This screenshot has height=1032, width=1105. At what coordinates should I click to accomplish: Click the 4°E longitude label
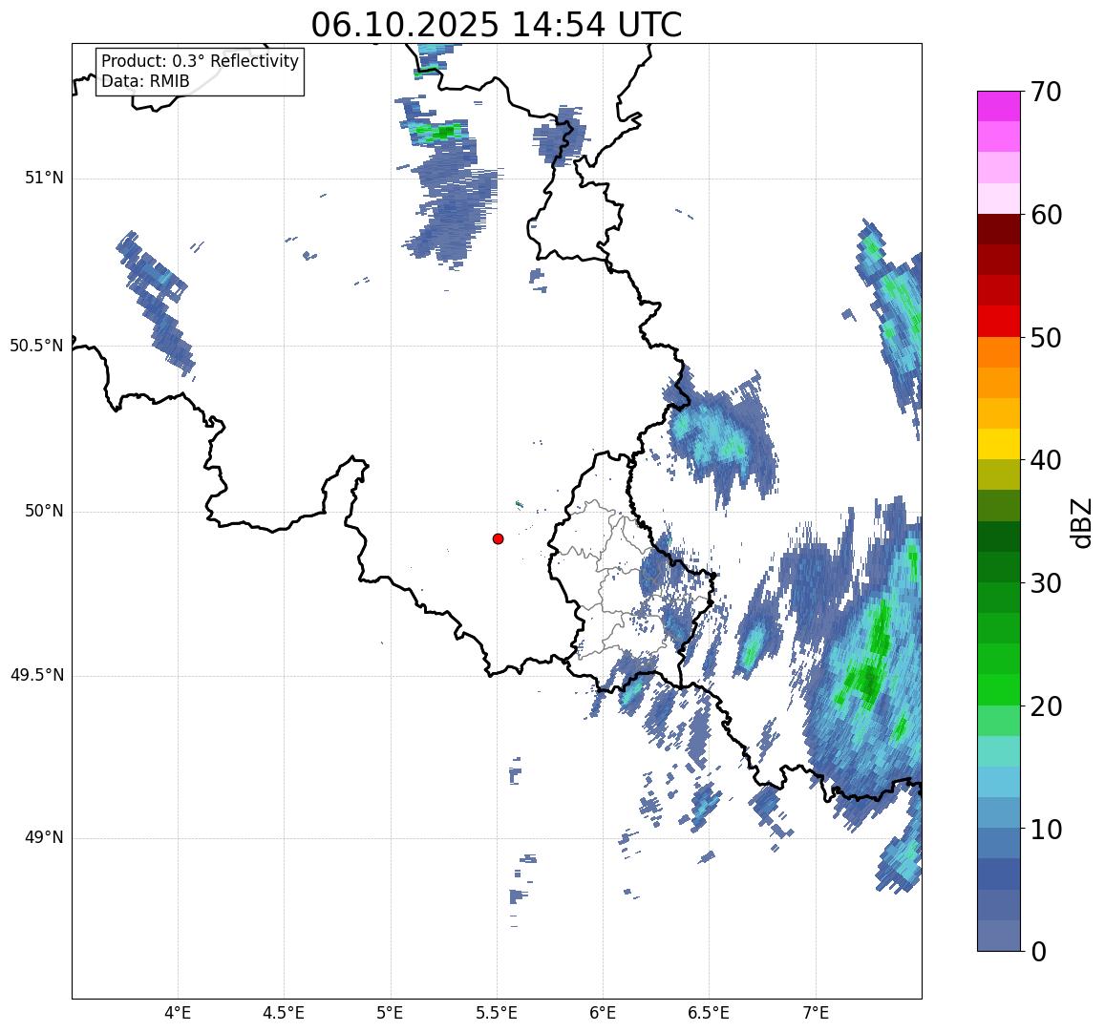(x=178, y=1013)
